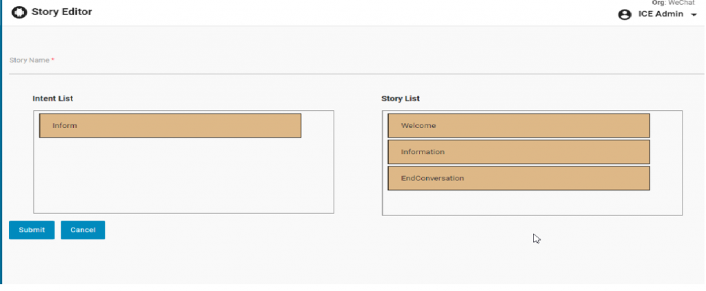Click the Story Editor title text

pyautogui.click(x=61, y=12)
